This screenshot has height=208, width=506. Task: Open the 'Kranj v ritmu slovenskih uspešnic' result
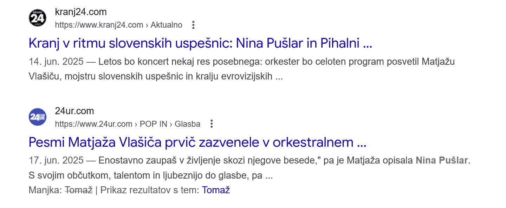tap(200, 43)
